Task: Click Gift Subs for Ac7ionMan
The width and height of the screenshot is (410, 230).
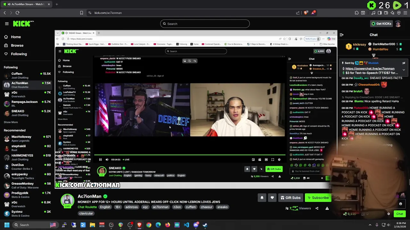Action: 291,198
